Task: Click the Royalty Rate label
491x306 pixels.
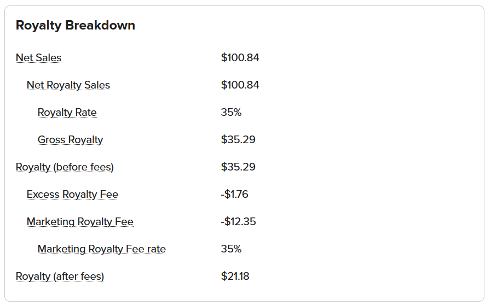Action: tap(67, 113)
